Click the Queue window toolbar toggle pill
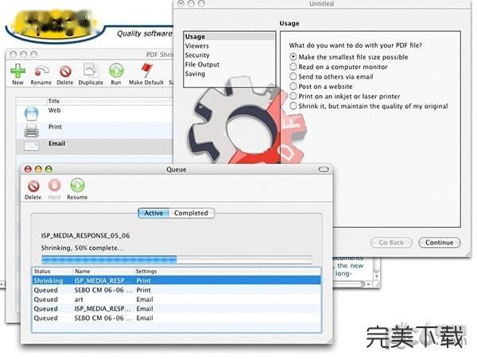The height and width of the screenshot is (359, 477). point(324,169)
